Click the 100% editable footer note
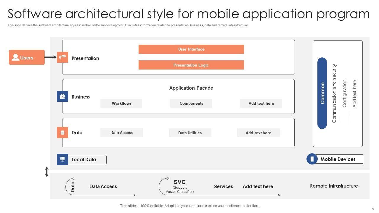This screenshot has height=213, width=379. pyautogui.click(x=189, y=206)
